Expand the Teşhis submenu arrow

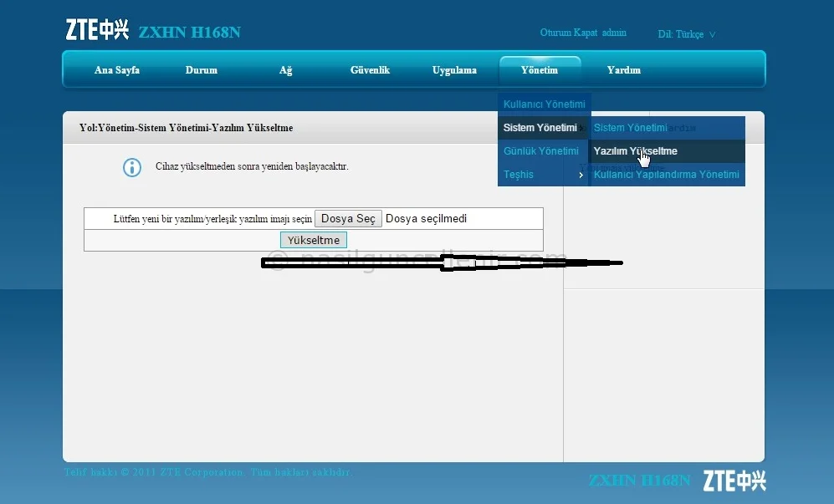[x=581, y=175]
